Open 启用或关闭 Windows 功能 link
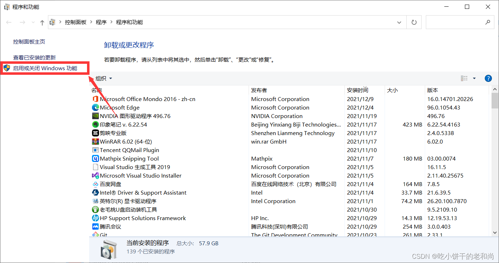Viewport: 499px width, 263px height. point(45,68)
